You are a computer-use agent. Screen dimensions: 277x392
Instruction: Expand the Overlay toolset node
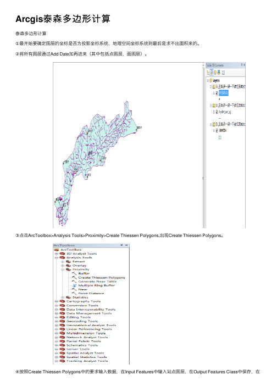coord(63,266)
